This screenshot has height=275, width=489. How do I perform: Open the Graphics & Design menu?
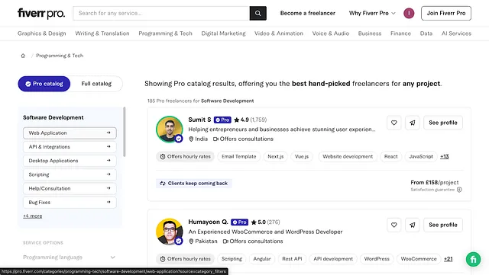42,34
